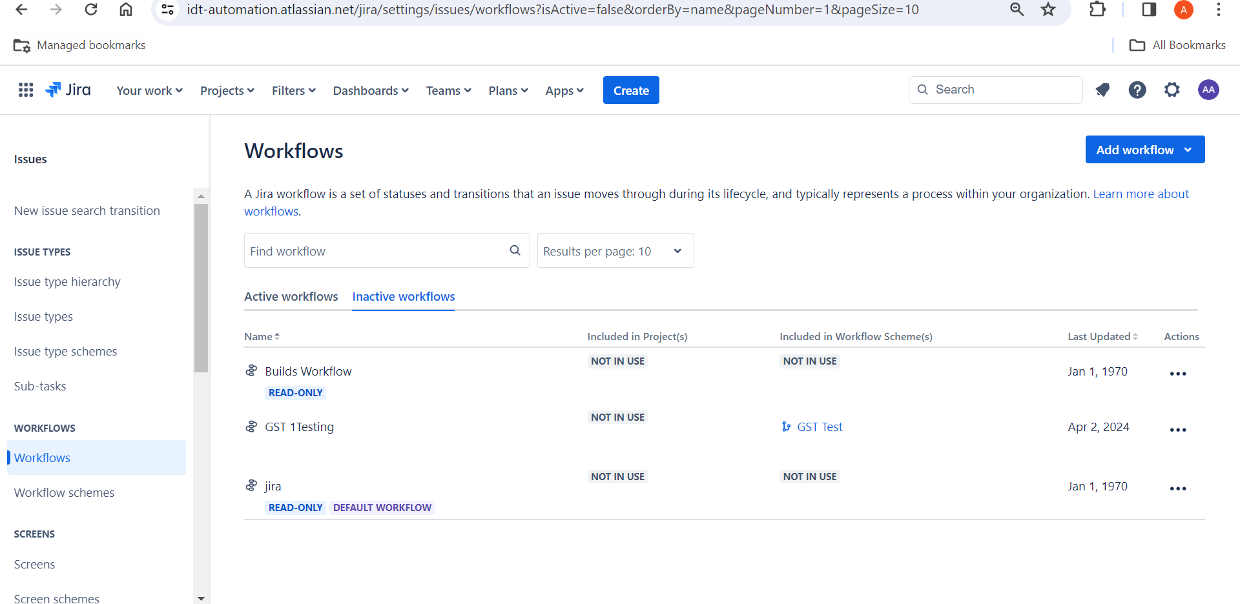The image size is (1240, 604).
Task: Open the notifications bell icon
Action: pyautogui.click(x=1102, y=90)
